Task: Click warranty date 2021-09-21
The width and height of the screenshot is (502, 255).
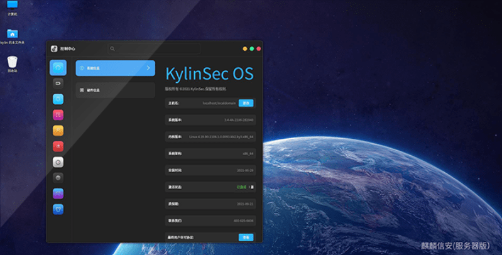Action: (245, 203)
